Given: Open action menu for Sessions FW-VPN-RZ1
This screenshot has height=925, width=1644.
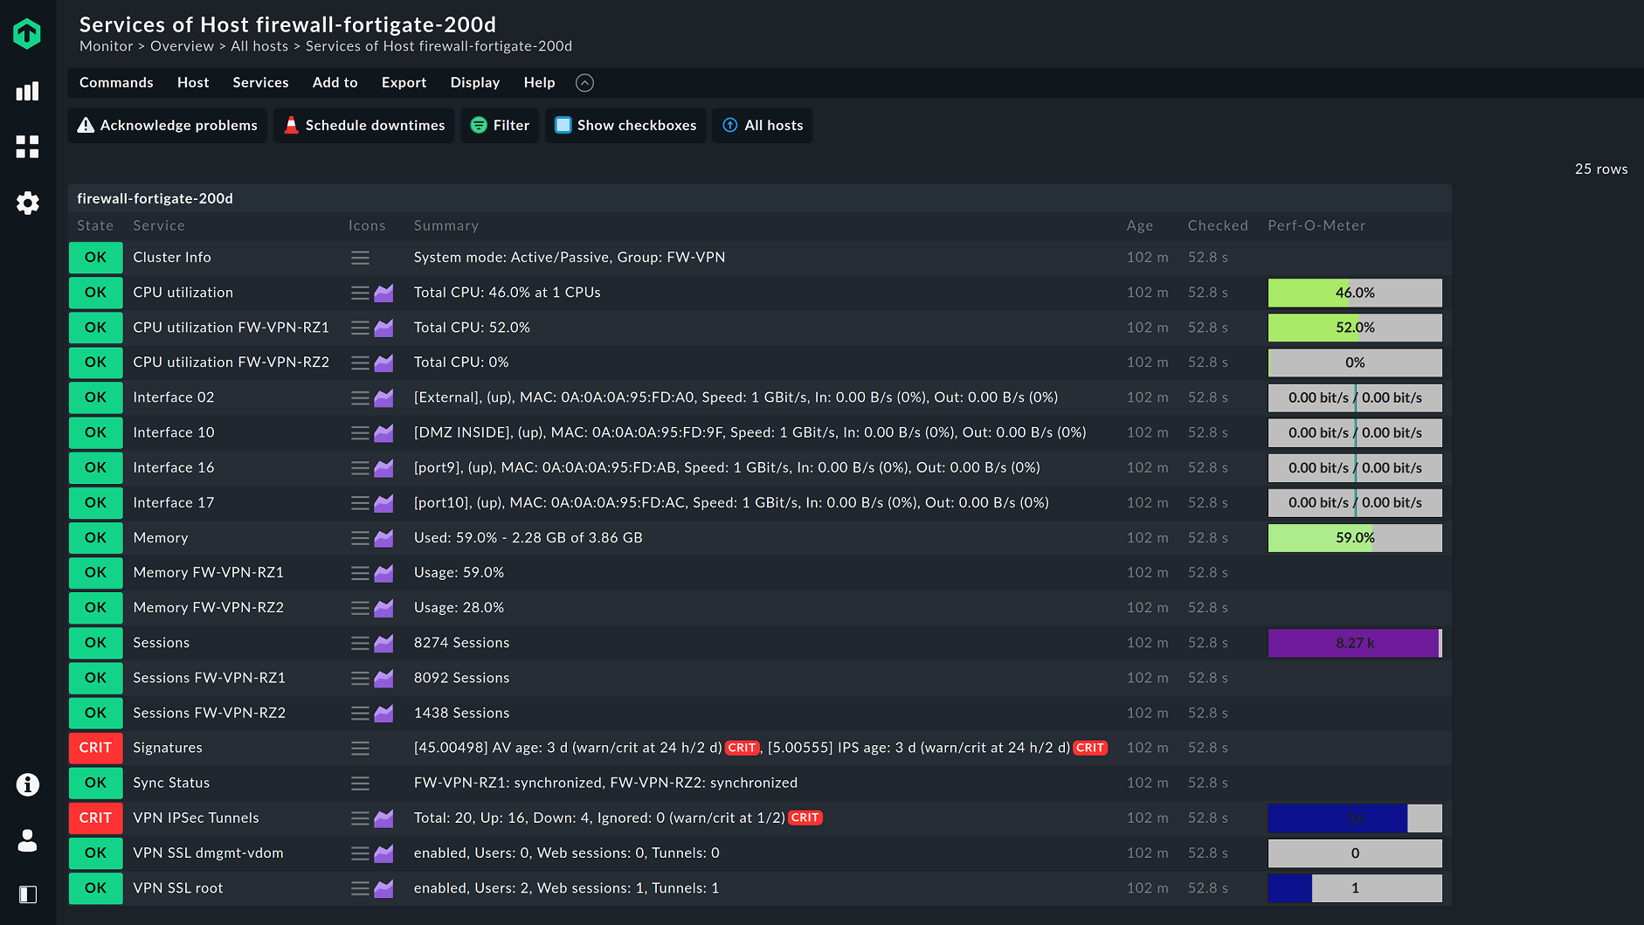Looking at the screenshot, I should point(360,678).
